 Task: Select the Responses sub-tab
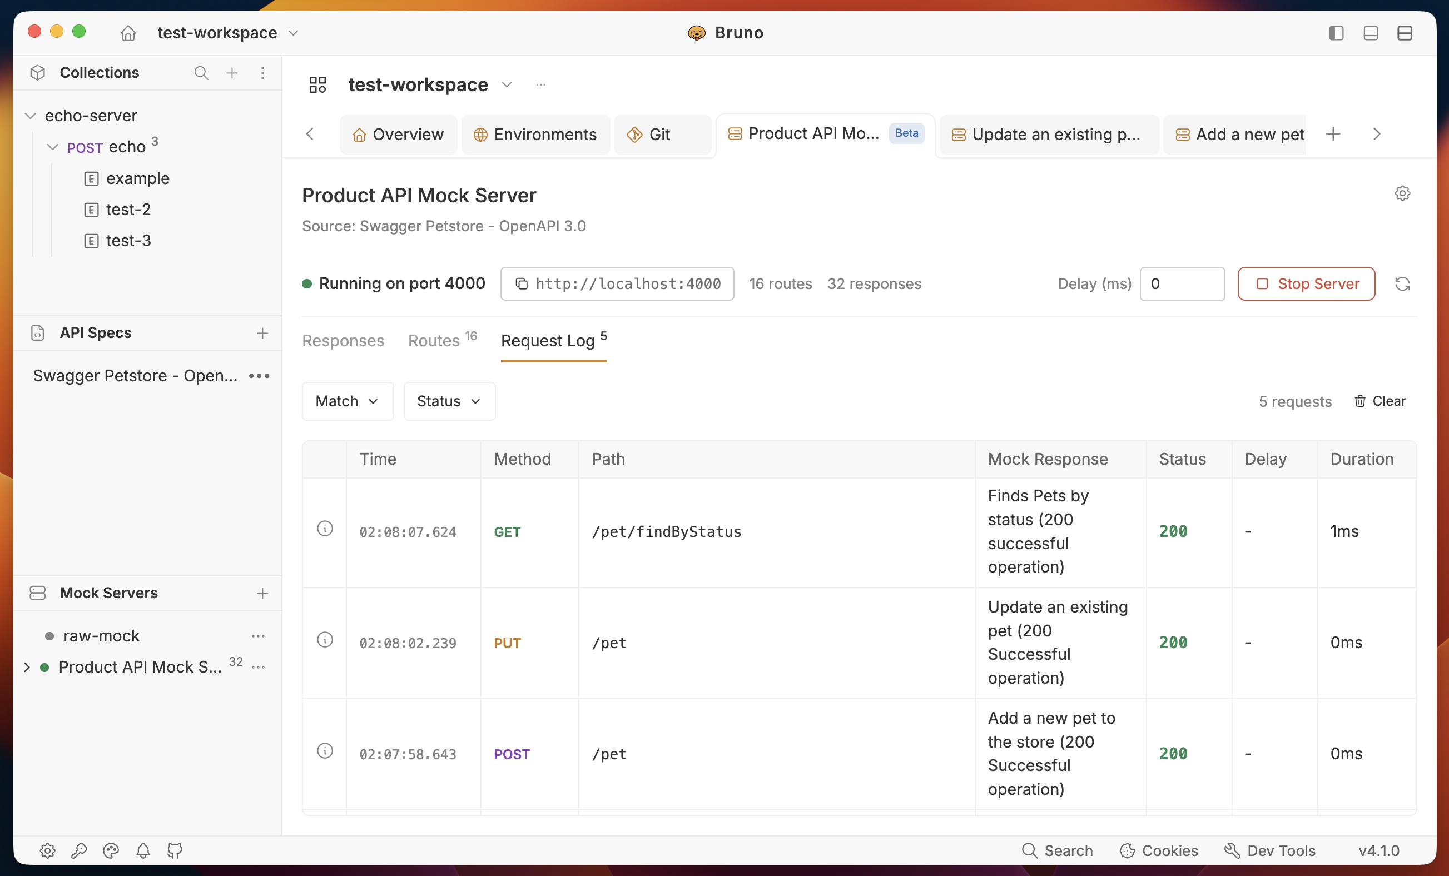point(343,341)
